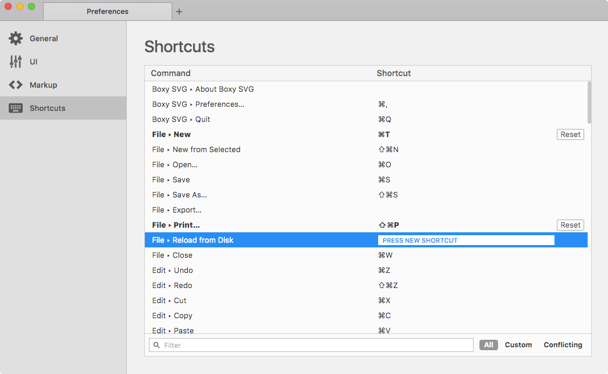Click the ⌘, shortcut cell

(383, 104)
